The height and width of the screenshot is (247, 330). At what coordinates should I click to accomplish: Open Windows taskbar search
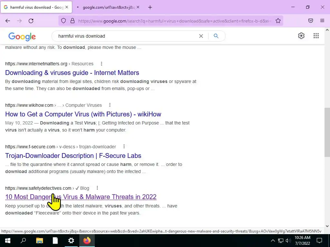[x=23, y=241]
